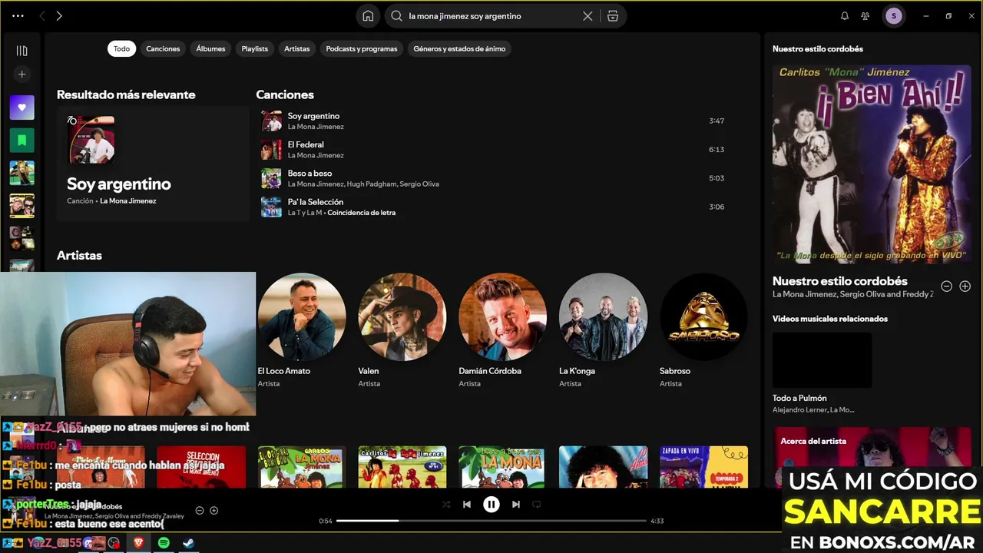Open Liked Songs purple heart tile
The image size is (983, 553).
coord(22,108)
